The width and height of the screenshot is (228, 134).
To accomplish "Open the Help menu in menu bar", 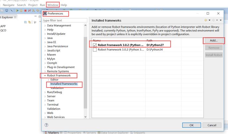I will tap(64, 5).
